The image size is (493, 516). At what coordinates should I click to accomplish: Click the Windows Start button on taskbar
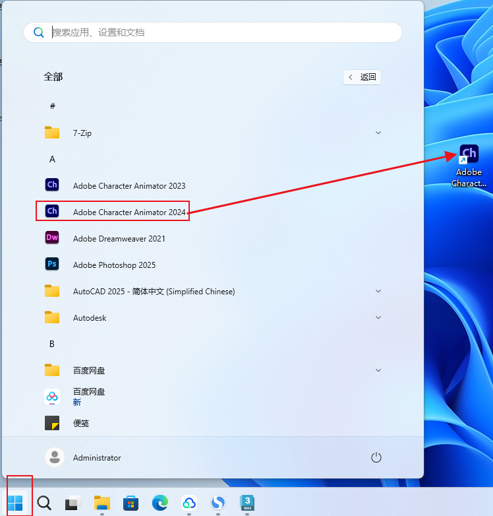(x=15, y=503)
